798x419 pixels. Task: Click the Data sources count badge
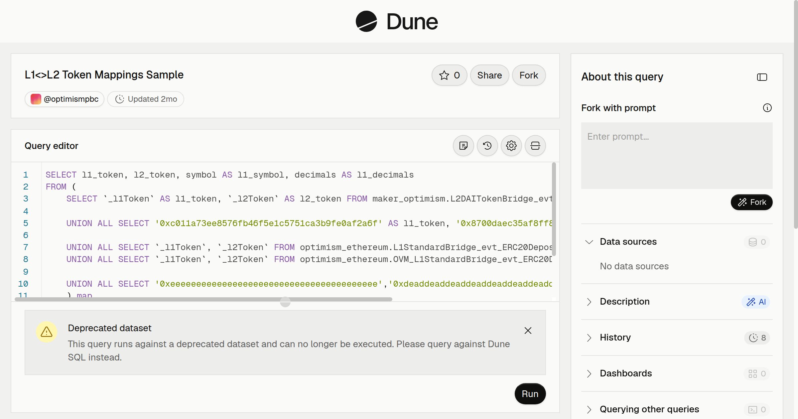tap(757, 242)
